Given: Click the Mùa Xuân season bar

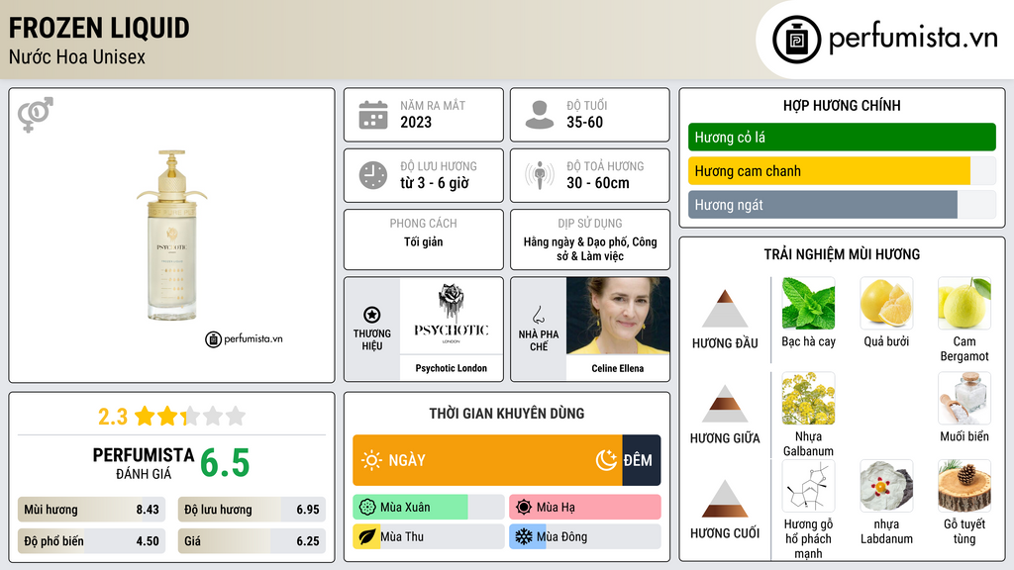Looking at the screenshot, I should [429, 508].
